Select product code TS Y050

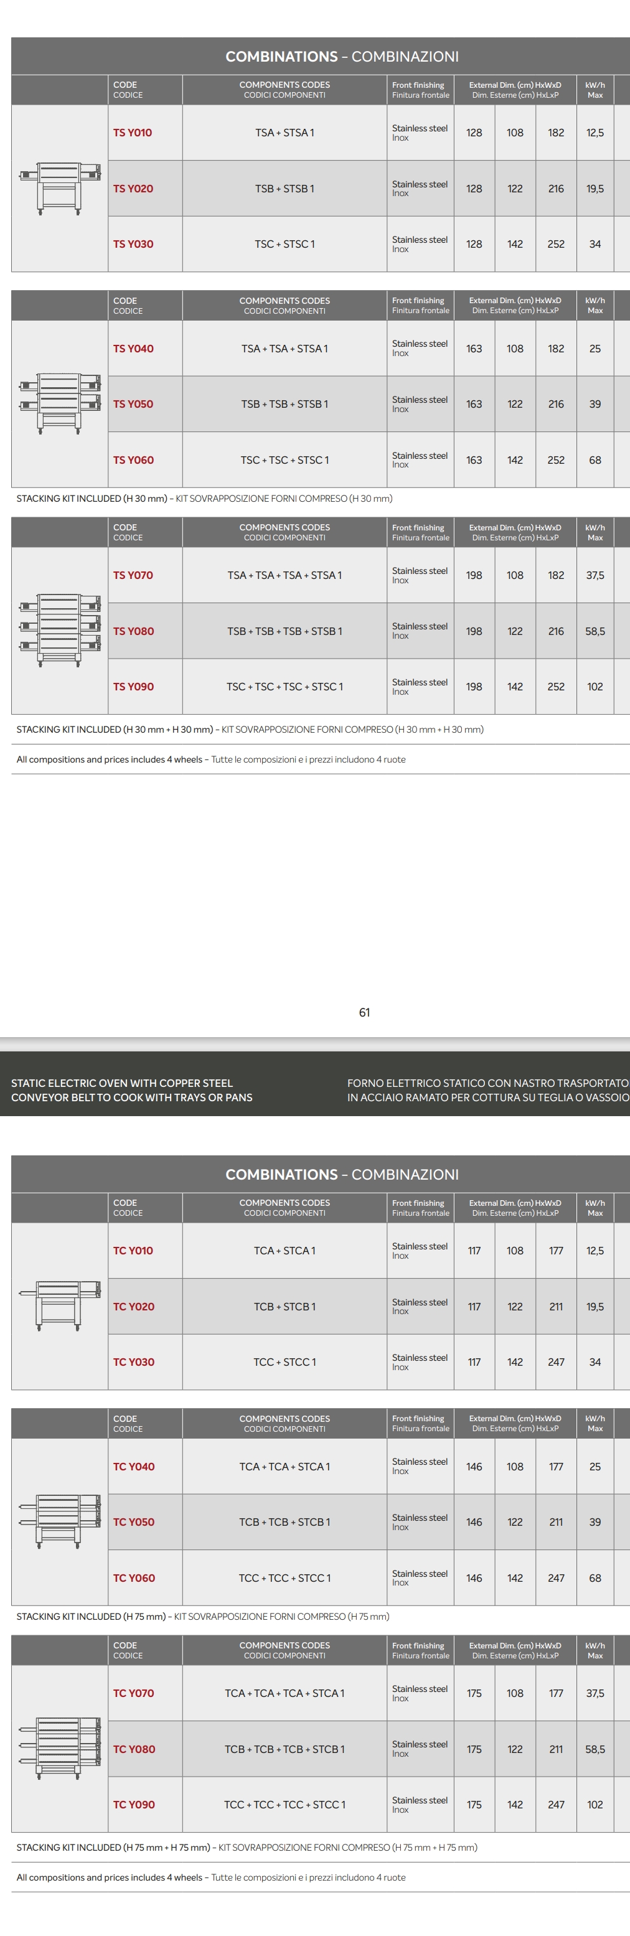(x=133, y=405)
